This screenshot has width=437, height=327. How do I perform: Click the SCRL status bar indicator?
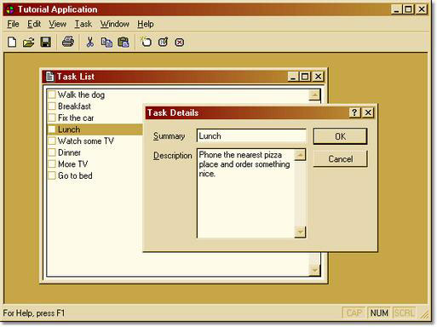pyautogui.click(x=405, y=313)
